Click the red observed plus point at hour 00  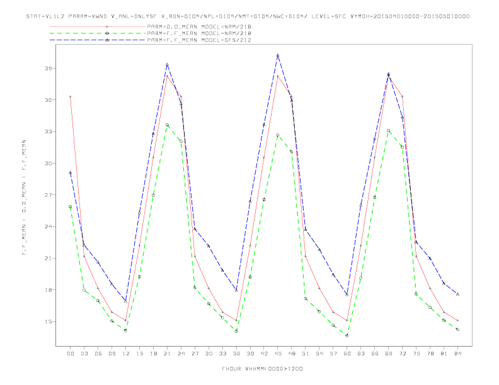point(71,97)
